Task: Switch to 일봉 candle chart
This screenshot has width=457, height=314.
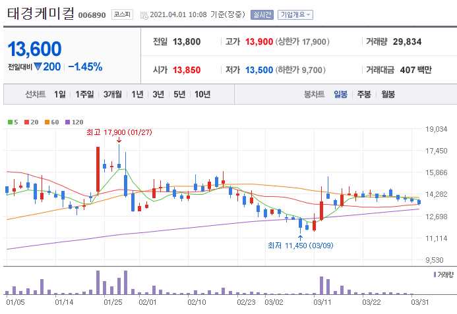Action: pyautogui.click(x=340, y=94)
